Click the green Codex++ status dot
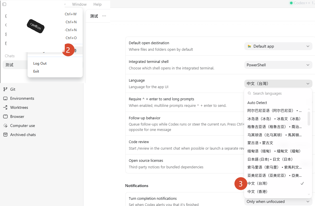The height and width of the screenshot is (206, 315). tap(291, 3)
